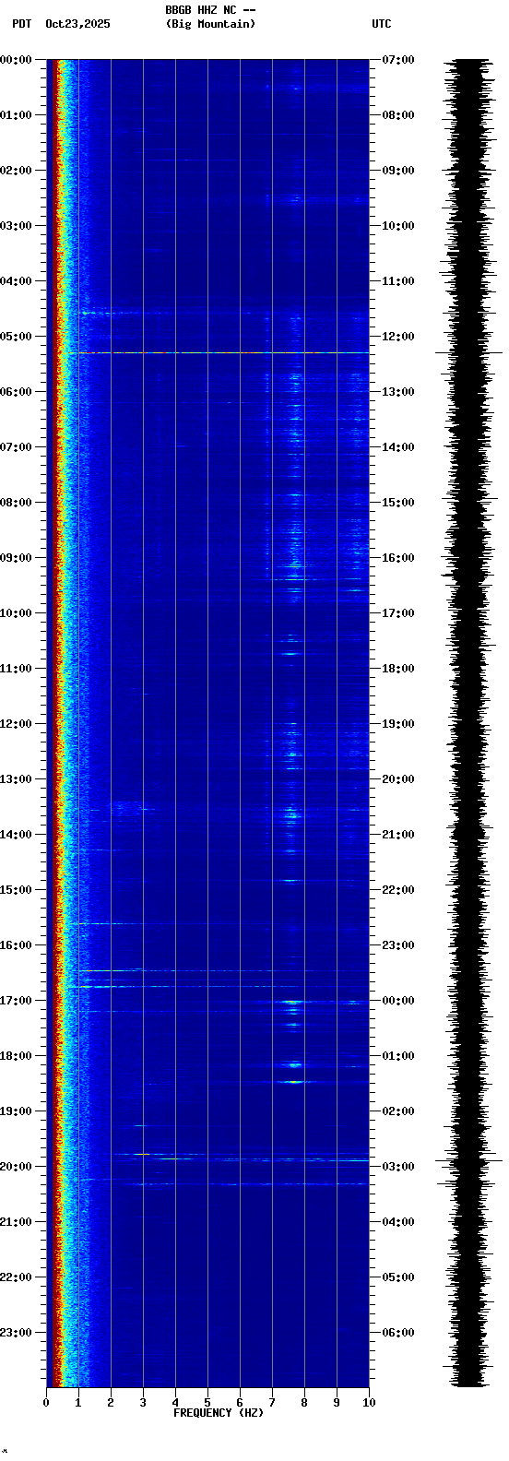Viewport: 509px width, 1461px height.
Task: Click the 15:00 PDT time label
Action: [x=16, y=890]
